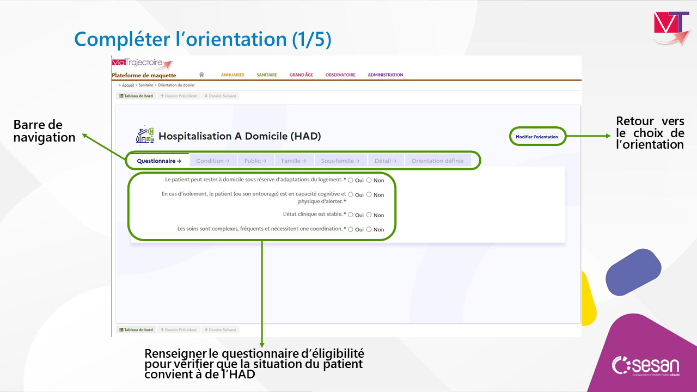Image resolution: width=697 pixels, height=392 pixels.
Task: Open the Sanitaire menu
Action: (x=267, y=75)
